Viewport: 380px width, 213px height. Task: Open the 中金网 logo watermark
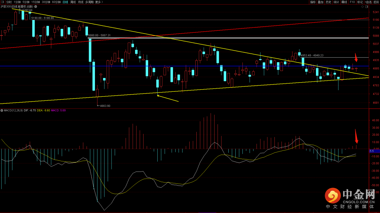click(349, 198)
